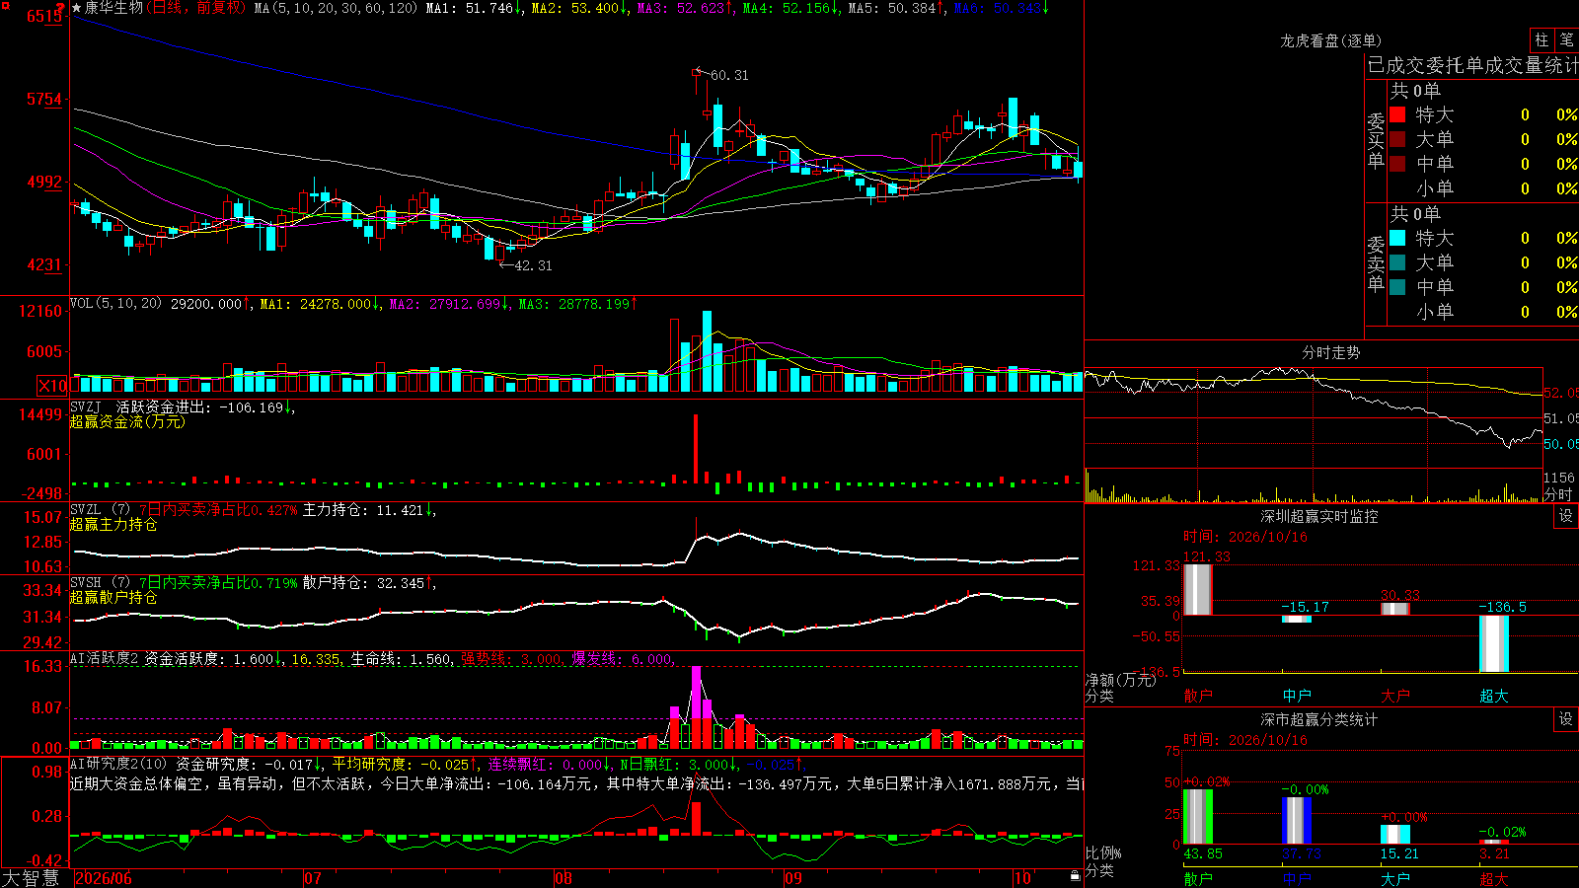Image resolution: width=1579 pixels, height=888 pixels.
Task: Click the 已成交委托单成交量统计 header
Action: coord(1472,65)
